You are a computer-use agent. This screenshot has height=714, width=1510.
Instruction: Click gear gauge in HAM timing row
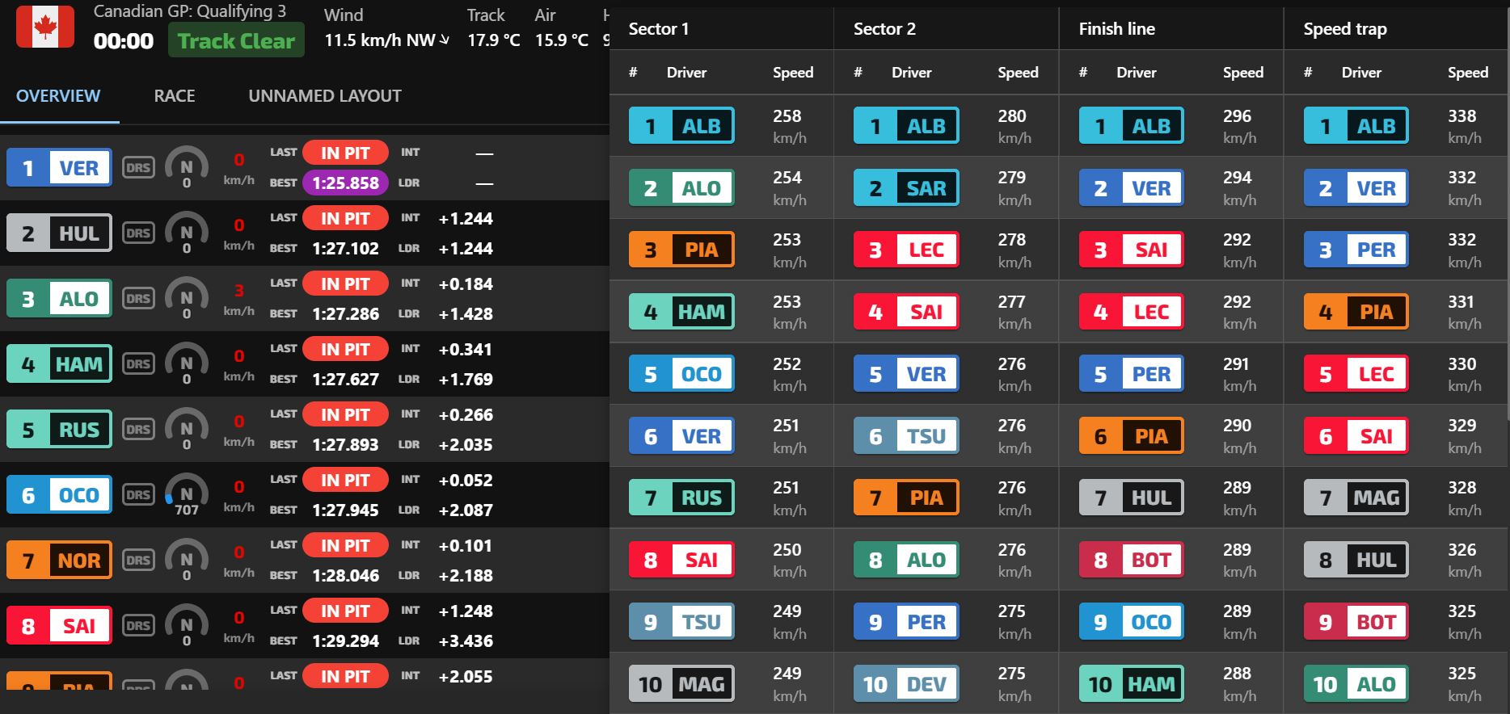pyautogui.click(x=187, y=364)
